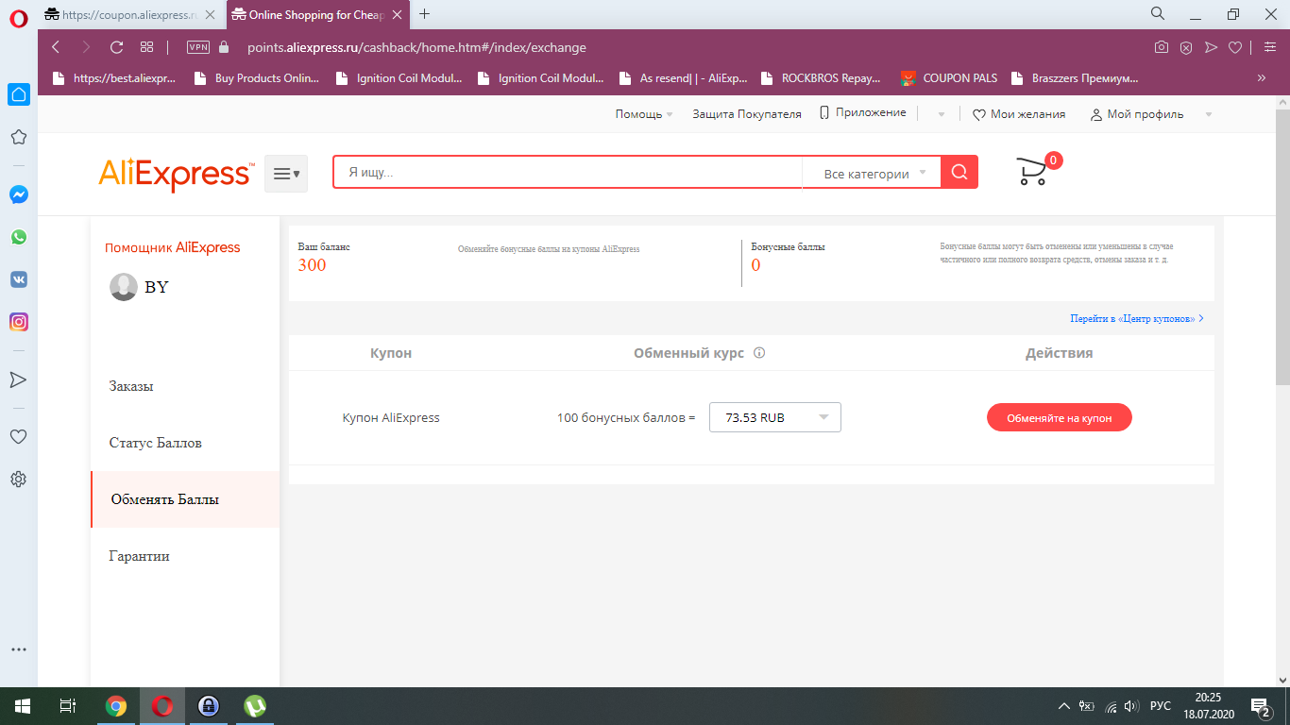Open Task View on taskbar
The height and width of the screenshot is (725, 1290).
tap(67, 706)
